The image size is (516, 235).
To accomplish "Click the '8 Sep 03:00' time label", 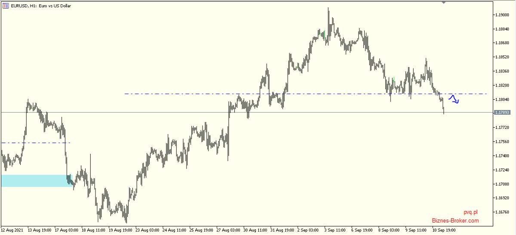I will pyautogui.click(x=390, y=230).
